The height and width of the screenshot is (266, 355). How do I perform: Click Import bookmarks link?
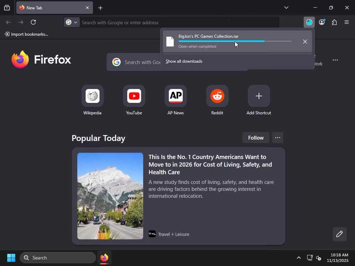pos(26,34)
